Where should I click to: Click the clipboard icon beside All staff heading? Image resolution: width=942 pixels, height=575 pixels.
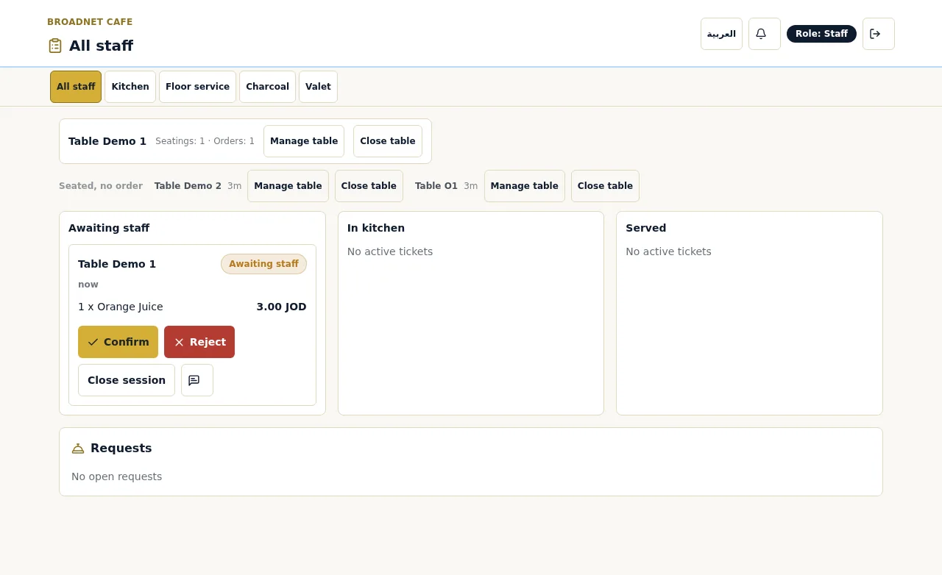point(55,46)
